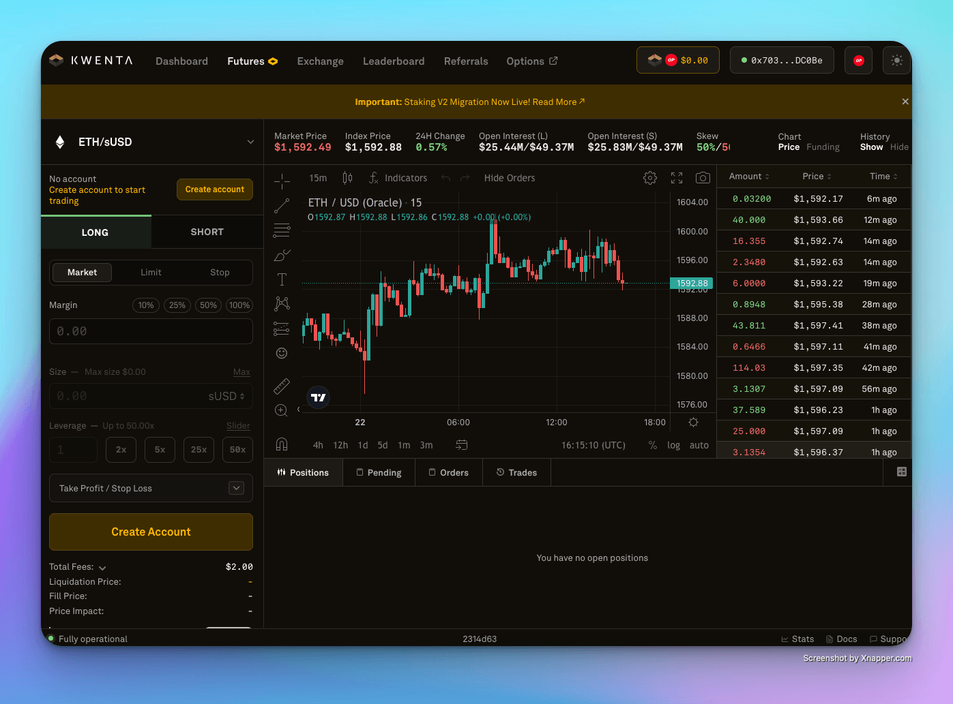Open the Read More staking link

[x=559, y=102]
